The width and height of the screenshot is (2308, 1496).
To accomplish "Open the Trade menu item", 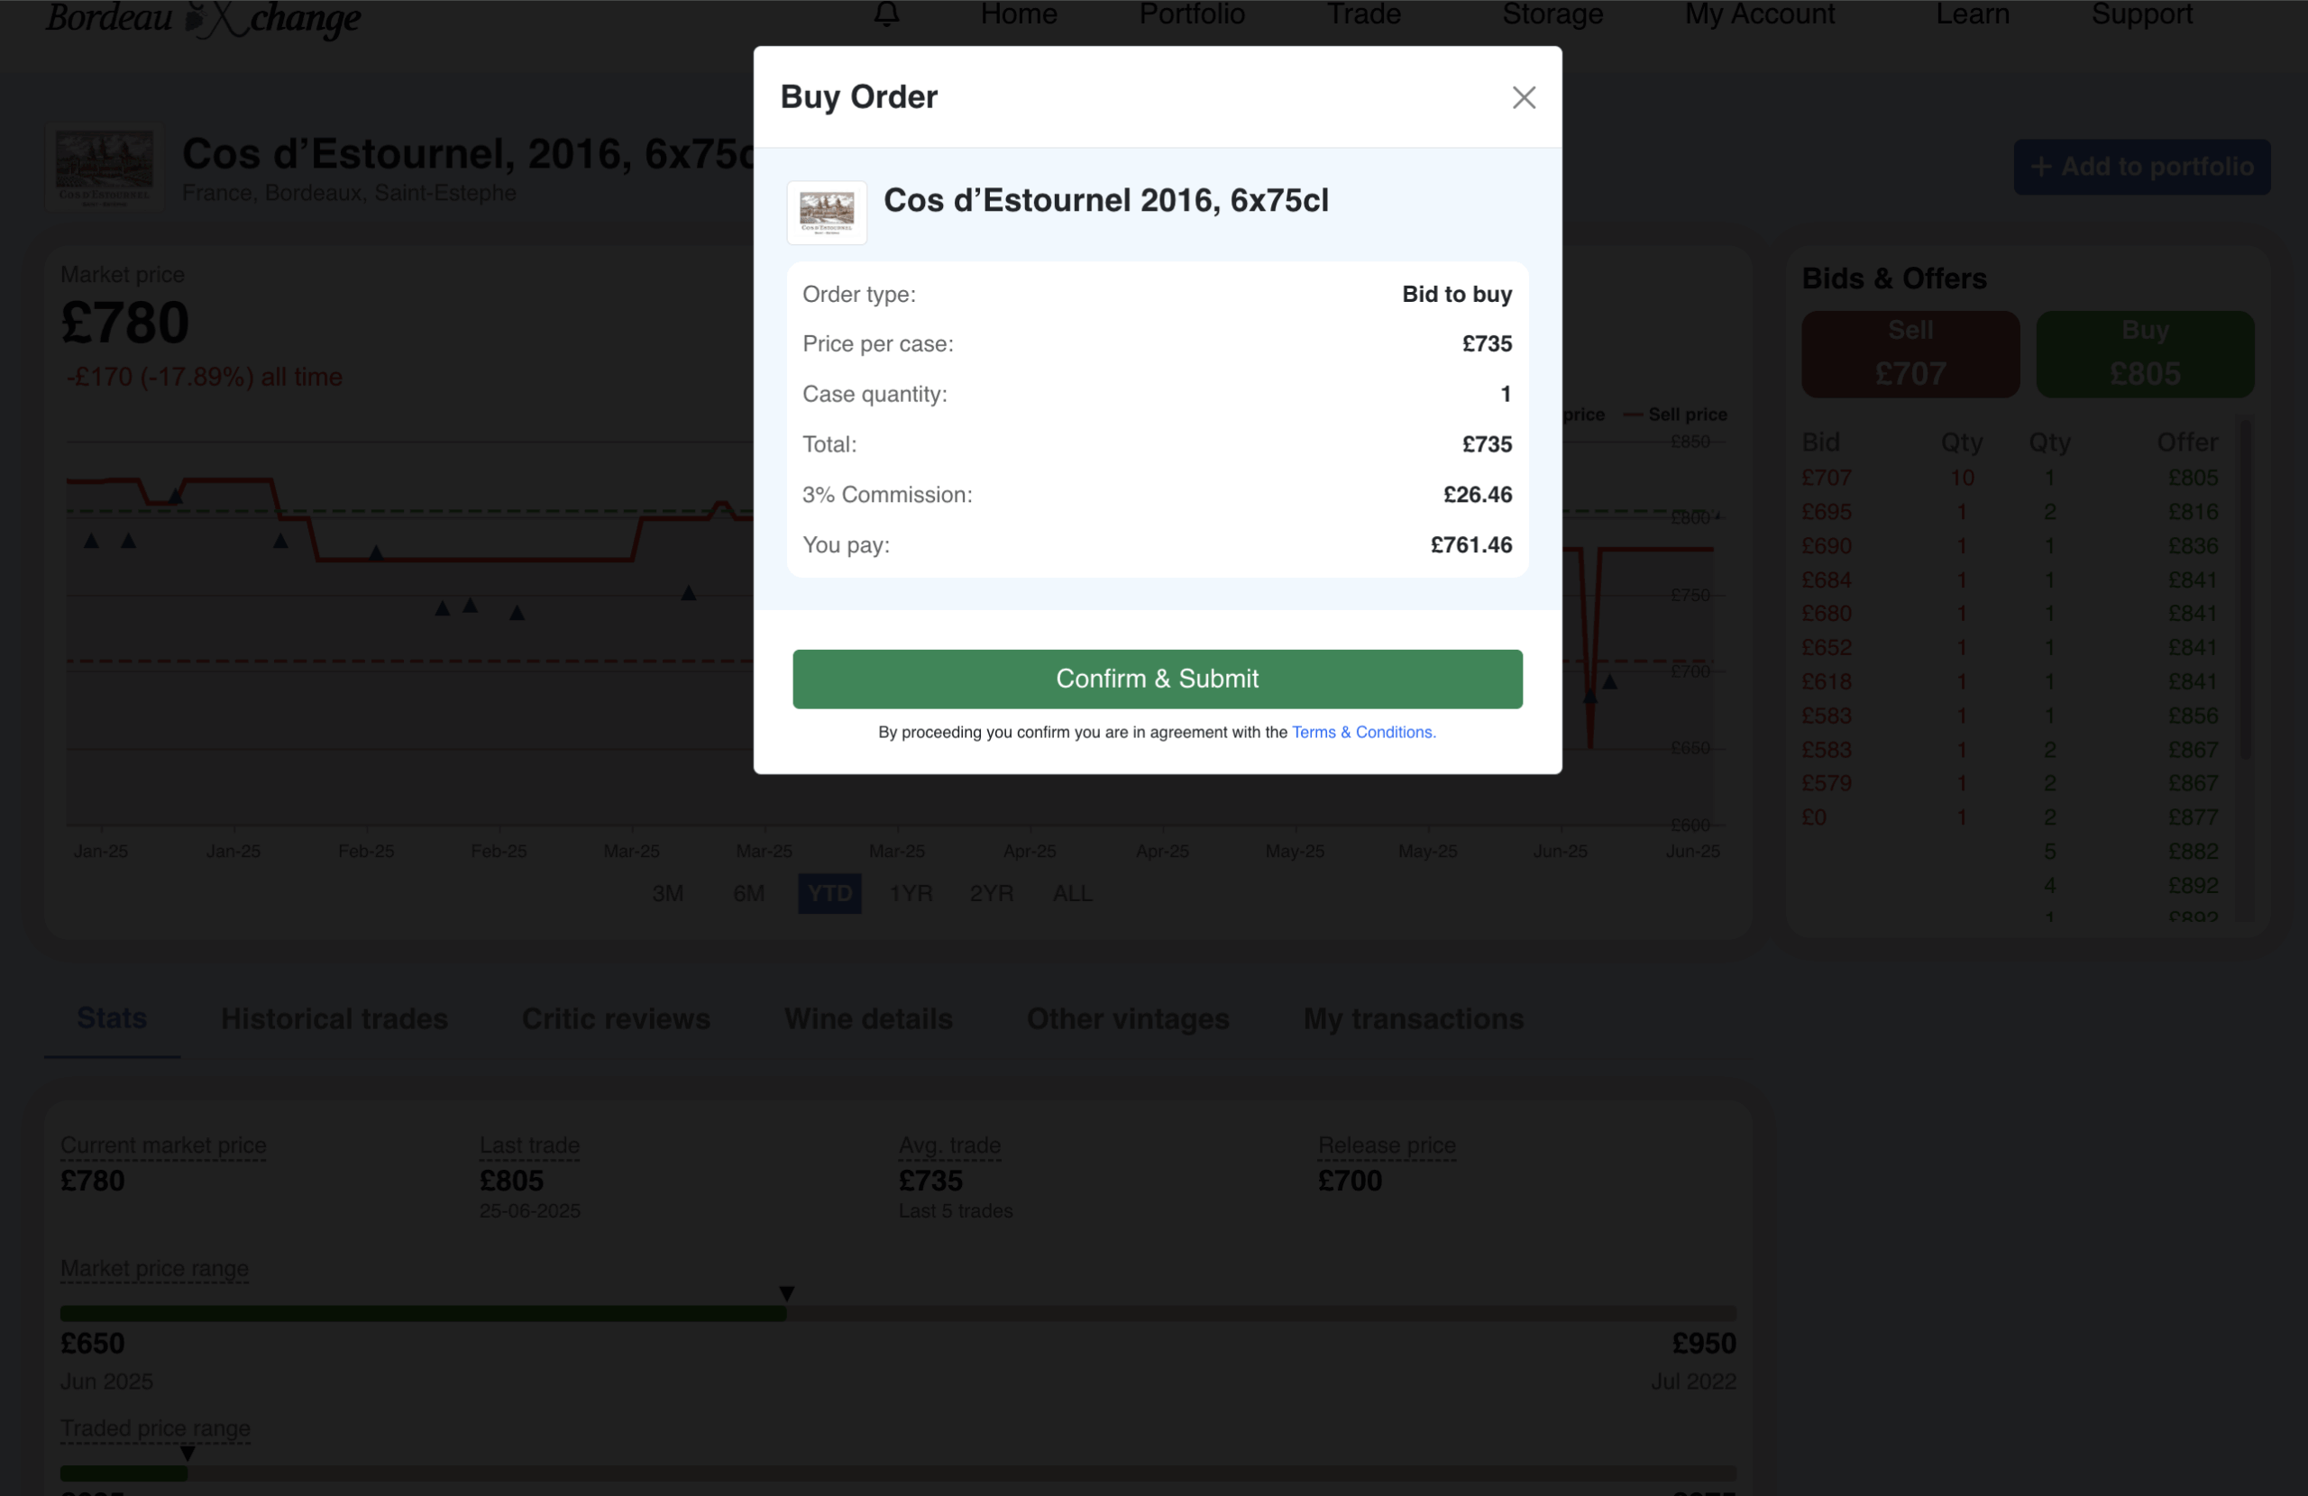I will coord(1363,14).
